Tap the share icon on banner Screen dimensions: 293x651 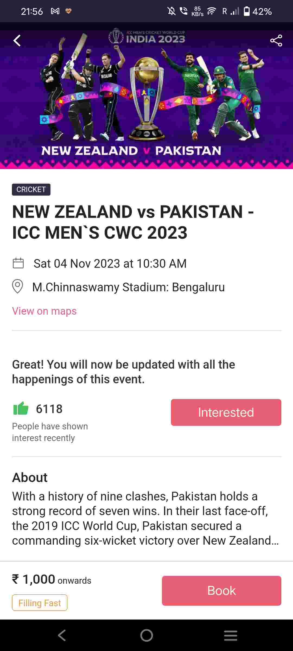(276, 41)
